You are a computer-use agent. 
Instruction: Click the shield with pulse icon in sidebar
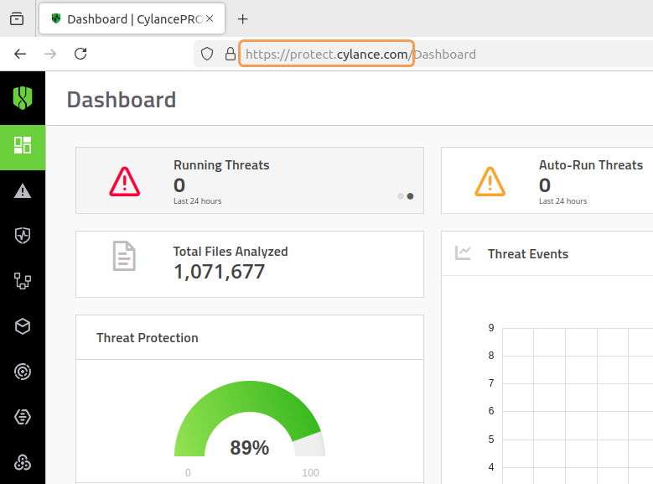coord(23,236)
